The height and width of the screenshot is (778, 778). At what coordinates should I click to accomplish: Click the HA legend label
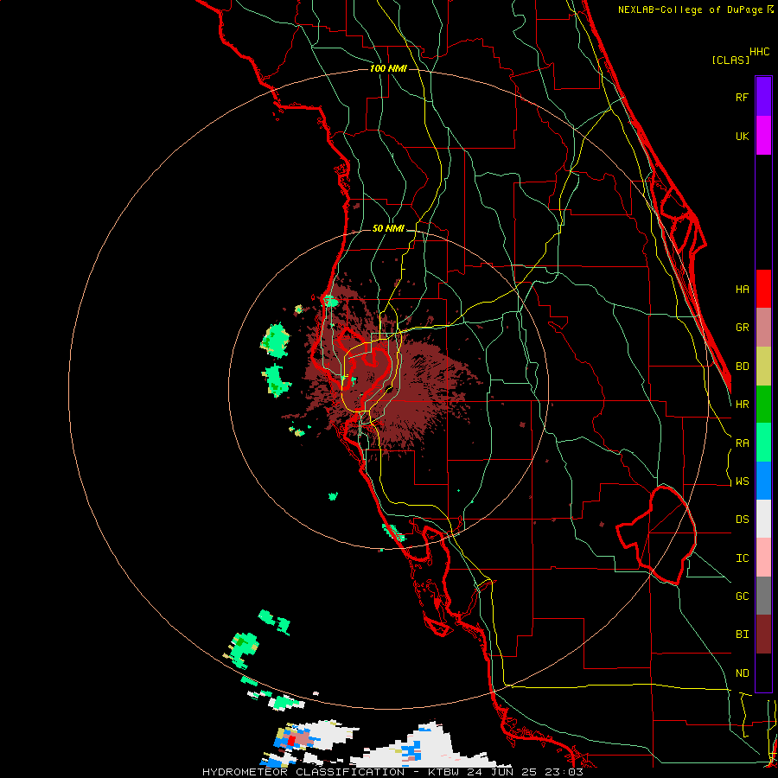pos(743,289)
